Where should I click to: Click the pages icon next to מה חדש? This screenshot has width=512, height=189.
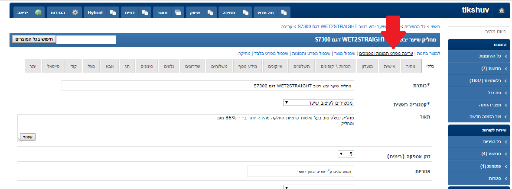[x=284, y=13]
